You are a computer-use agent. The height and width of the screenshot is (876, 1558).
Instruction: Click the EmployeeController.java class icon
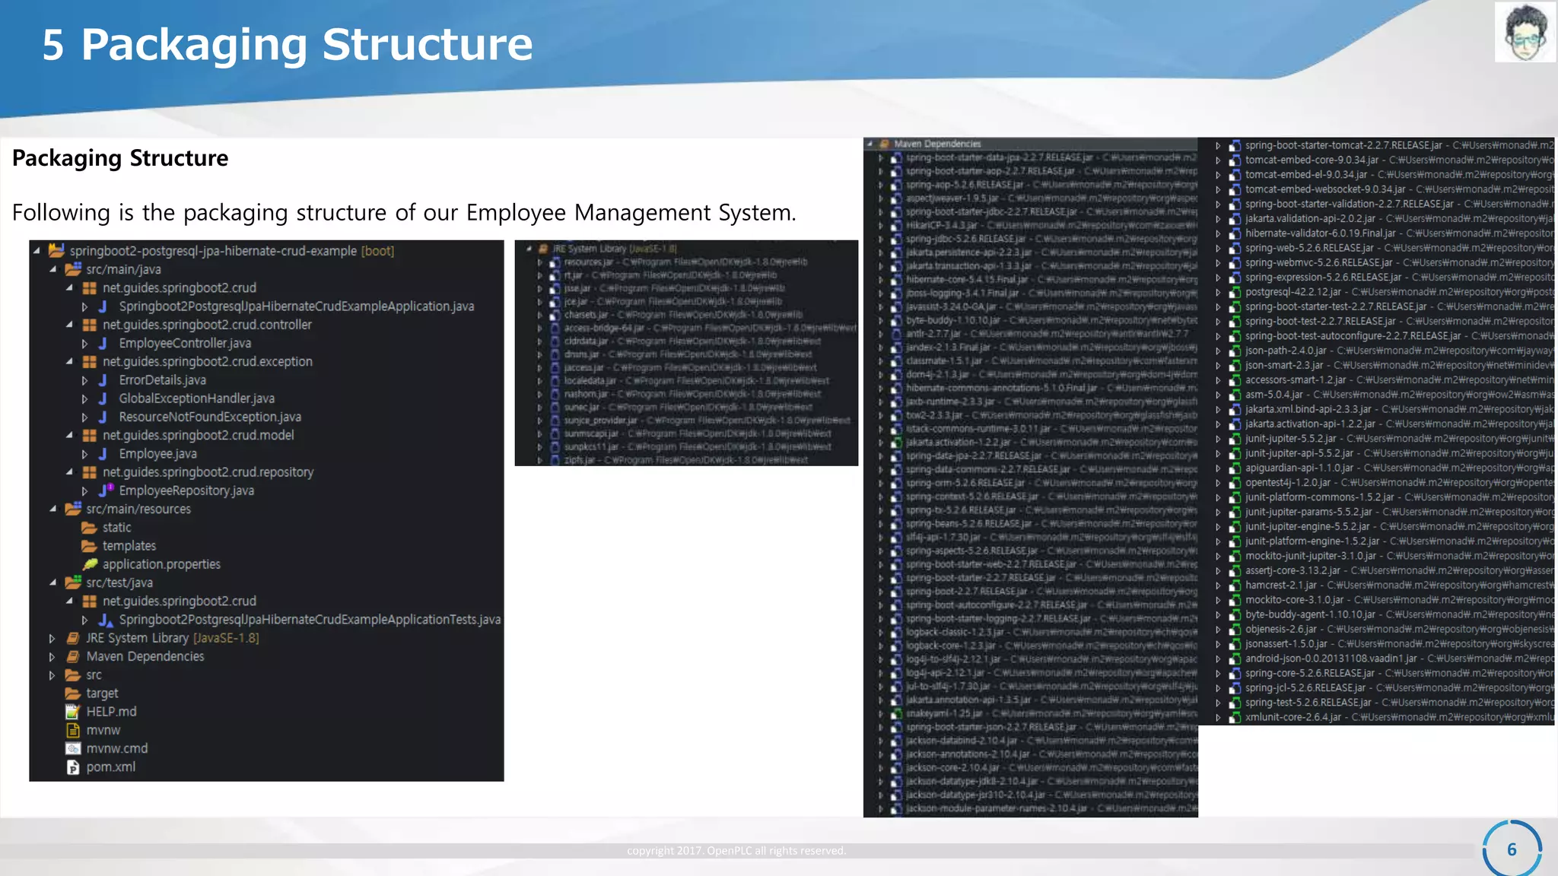pos(103,344)
